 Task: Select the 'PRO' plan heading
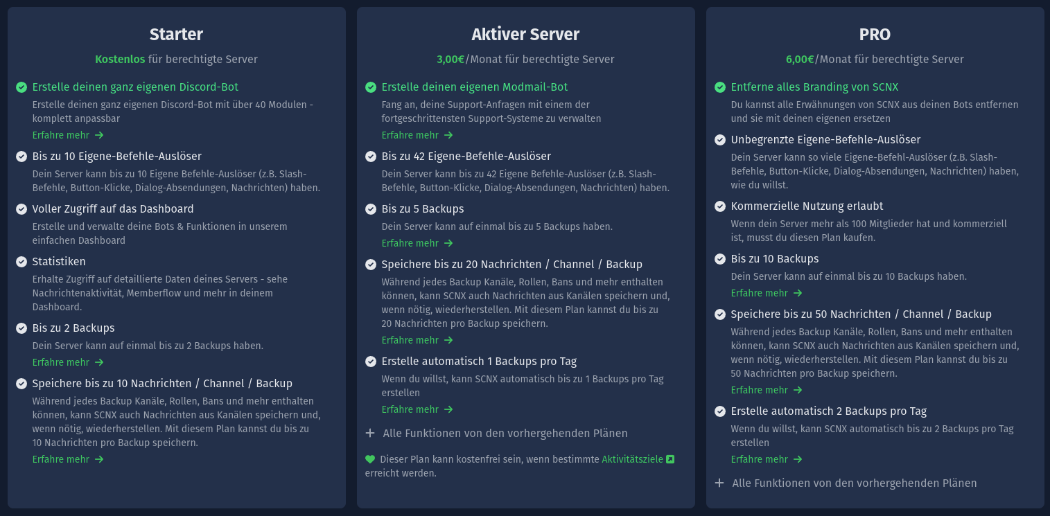[875, 34]
